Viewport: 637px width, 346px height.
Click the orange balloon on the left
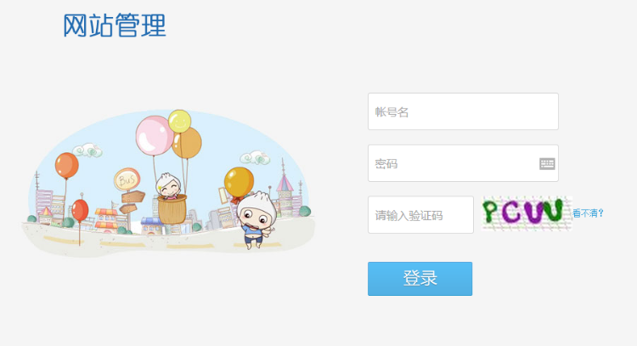tap(66, 165)
